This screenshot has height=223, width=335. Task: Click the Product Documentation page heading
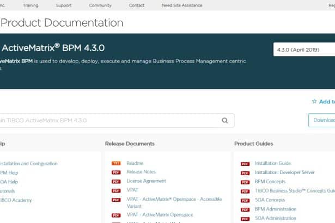click(62, 23)
